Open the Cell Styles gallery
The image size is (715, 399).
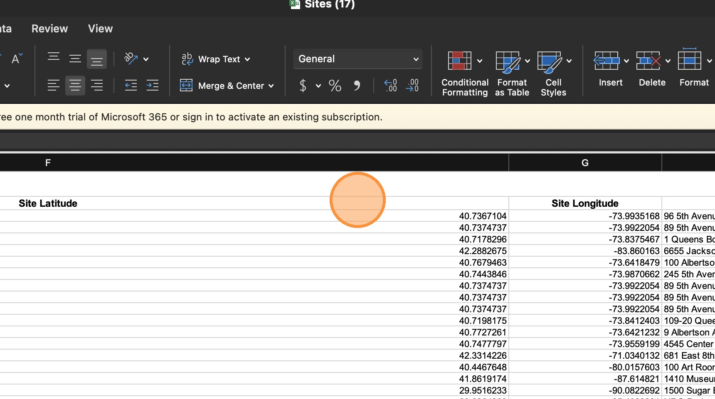pos(549,62)
